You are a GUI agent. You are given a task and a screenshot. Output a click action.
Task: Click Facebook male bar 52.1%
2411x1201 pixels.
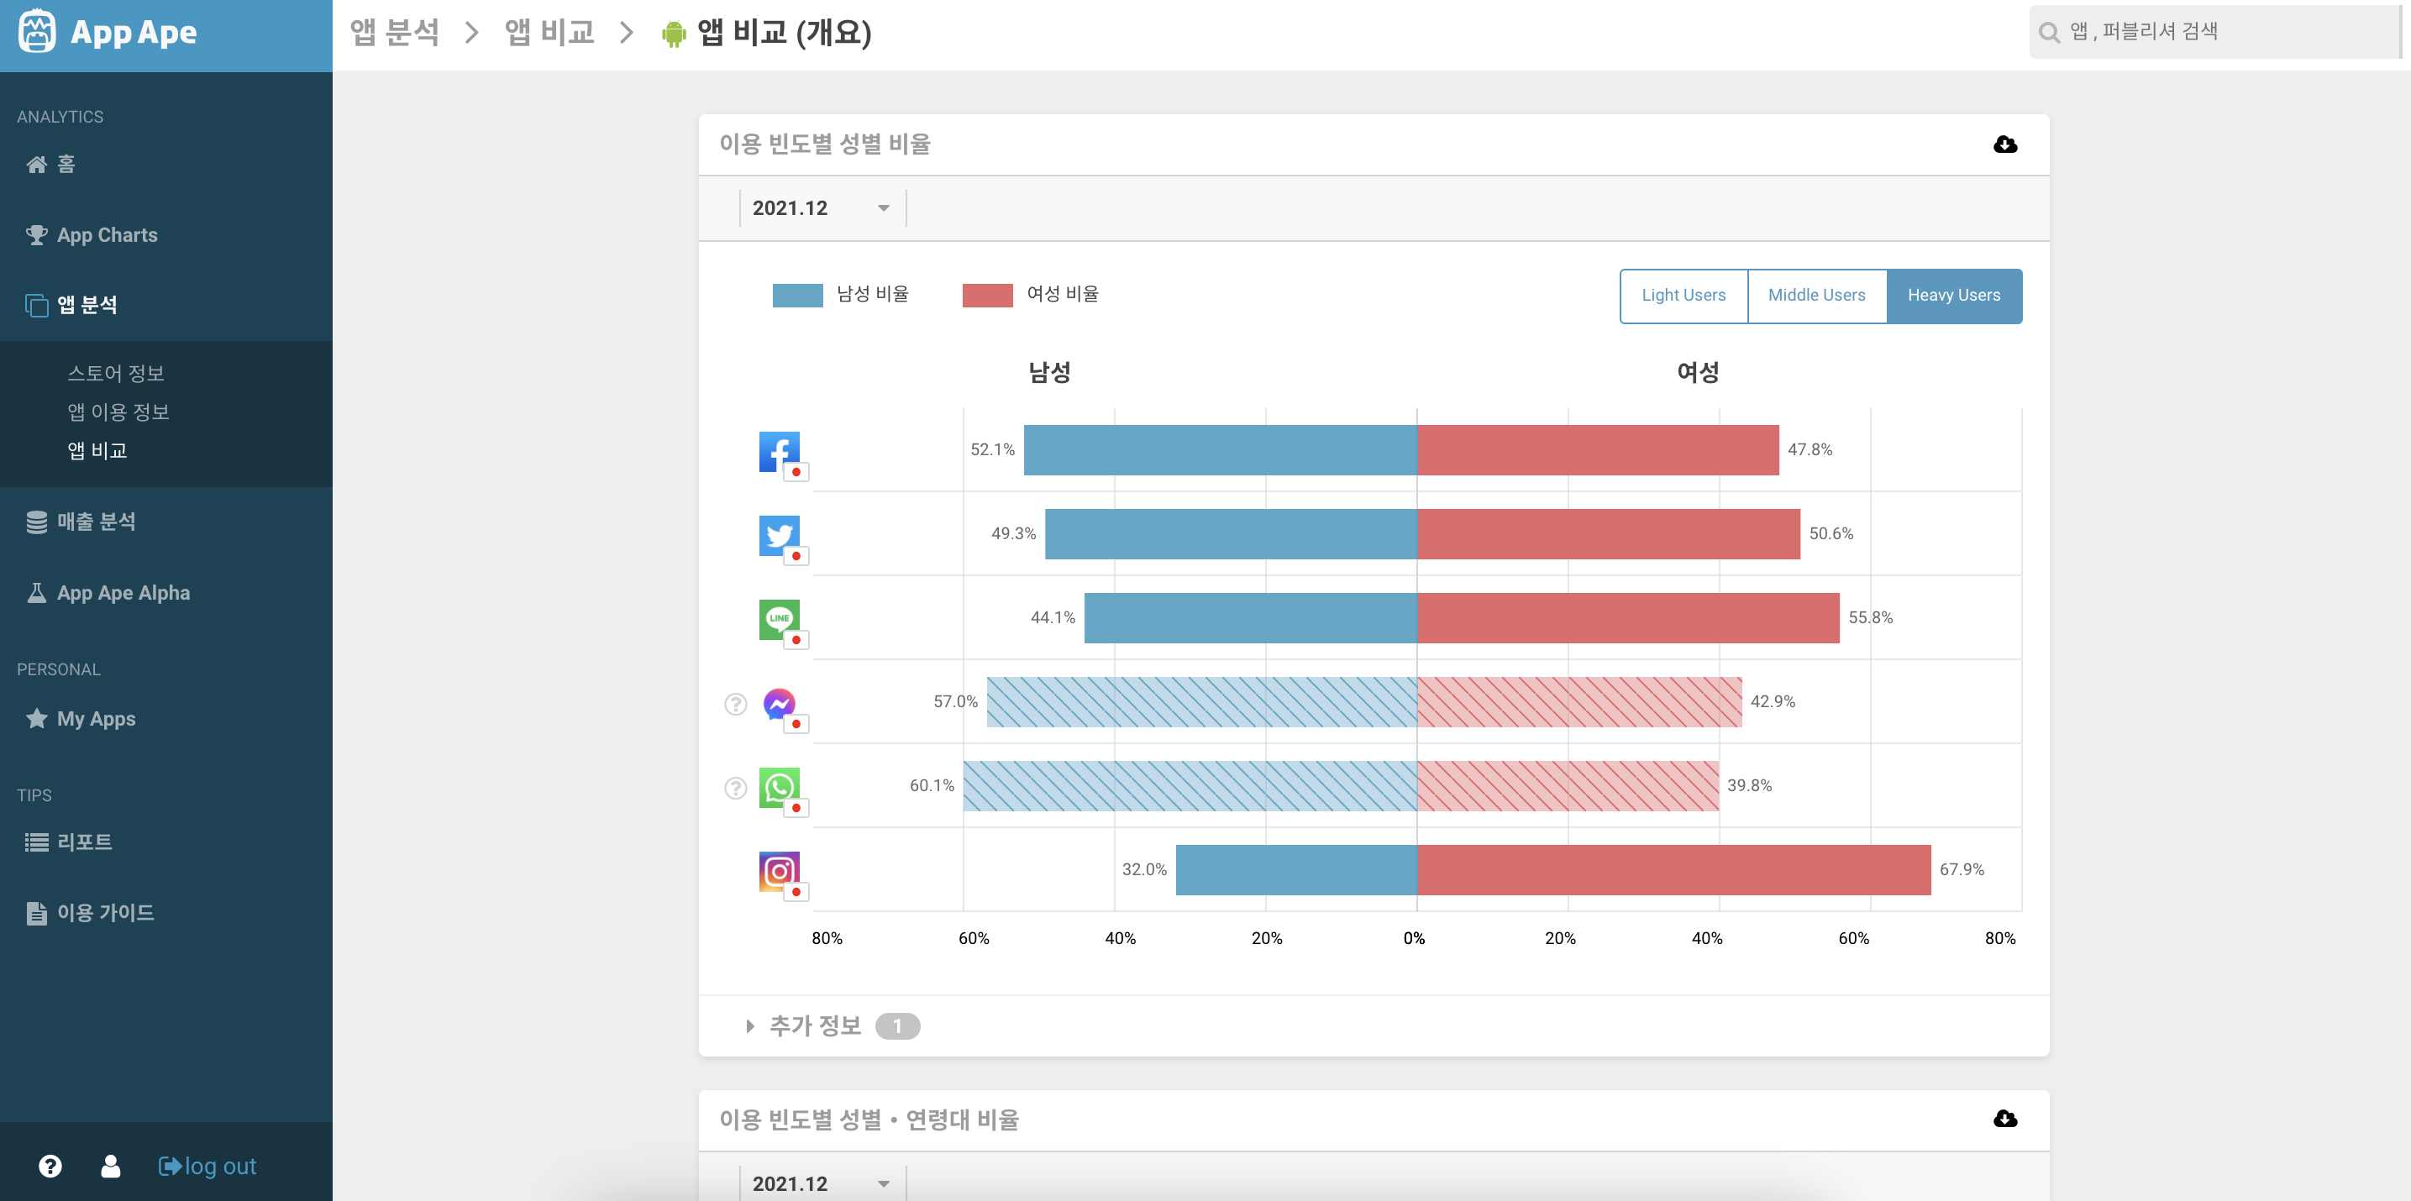1221,450
